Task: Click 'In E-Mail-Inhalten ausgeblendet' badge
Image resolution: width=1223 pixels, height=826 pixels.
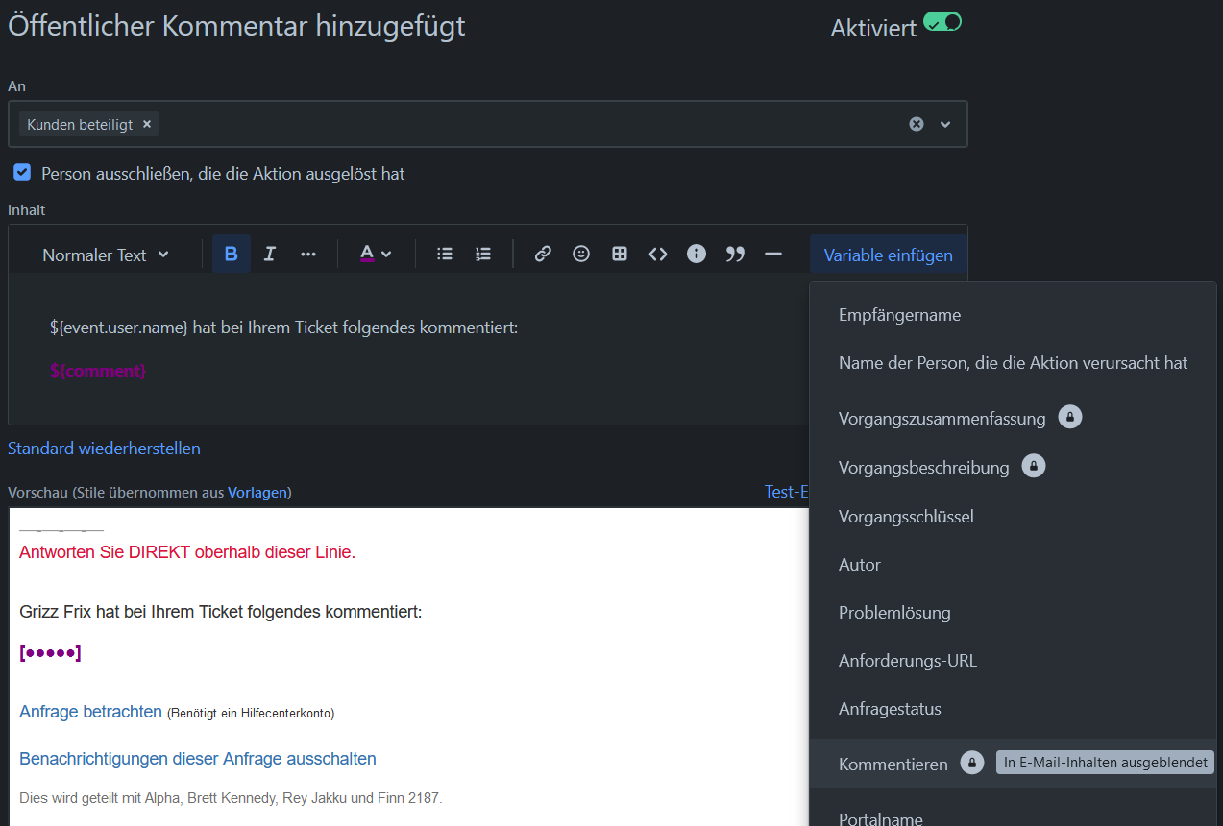Action: coord(1106,763)
